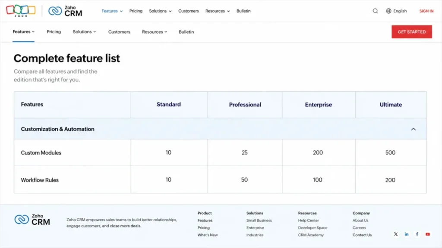
Task: Open the footer Pricing link
Action: 204,228
